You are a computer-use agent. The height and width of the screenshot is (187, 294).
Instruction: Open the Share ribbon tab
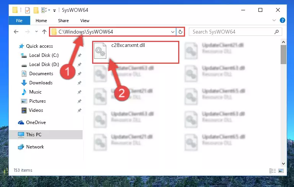[x=63, y=21]
